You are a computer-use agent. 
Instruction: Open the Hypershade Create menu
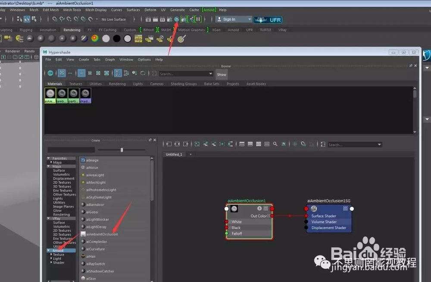(84, 59)
